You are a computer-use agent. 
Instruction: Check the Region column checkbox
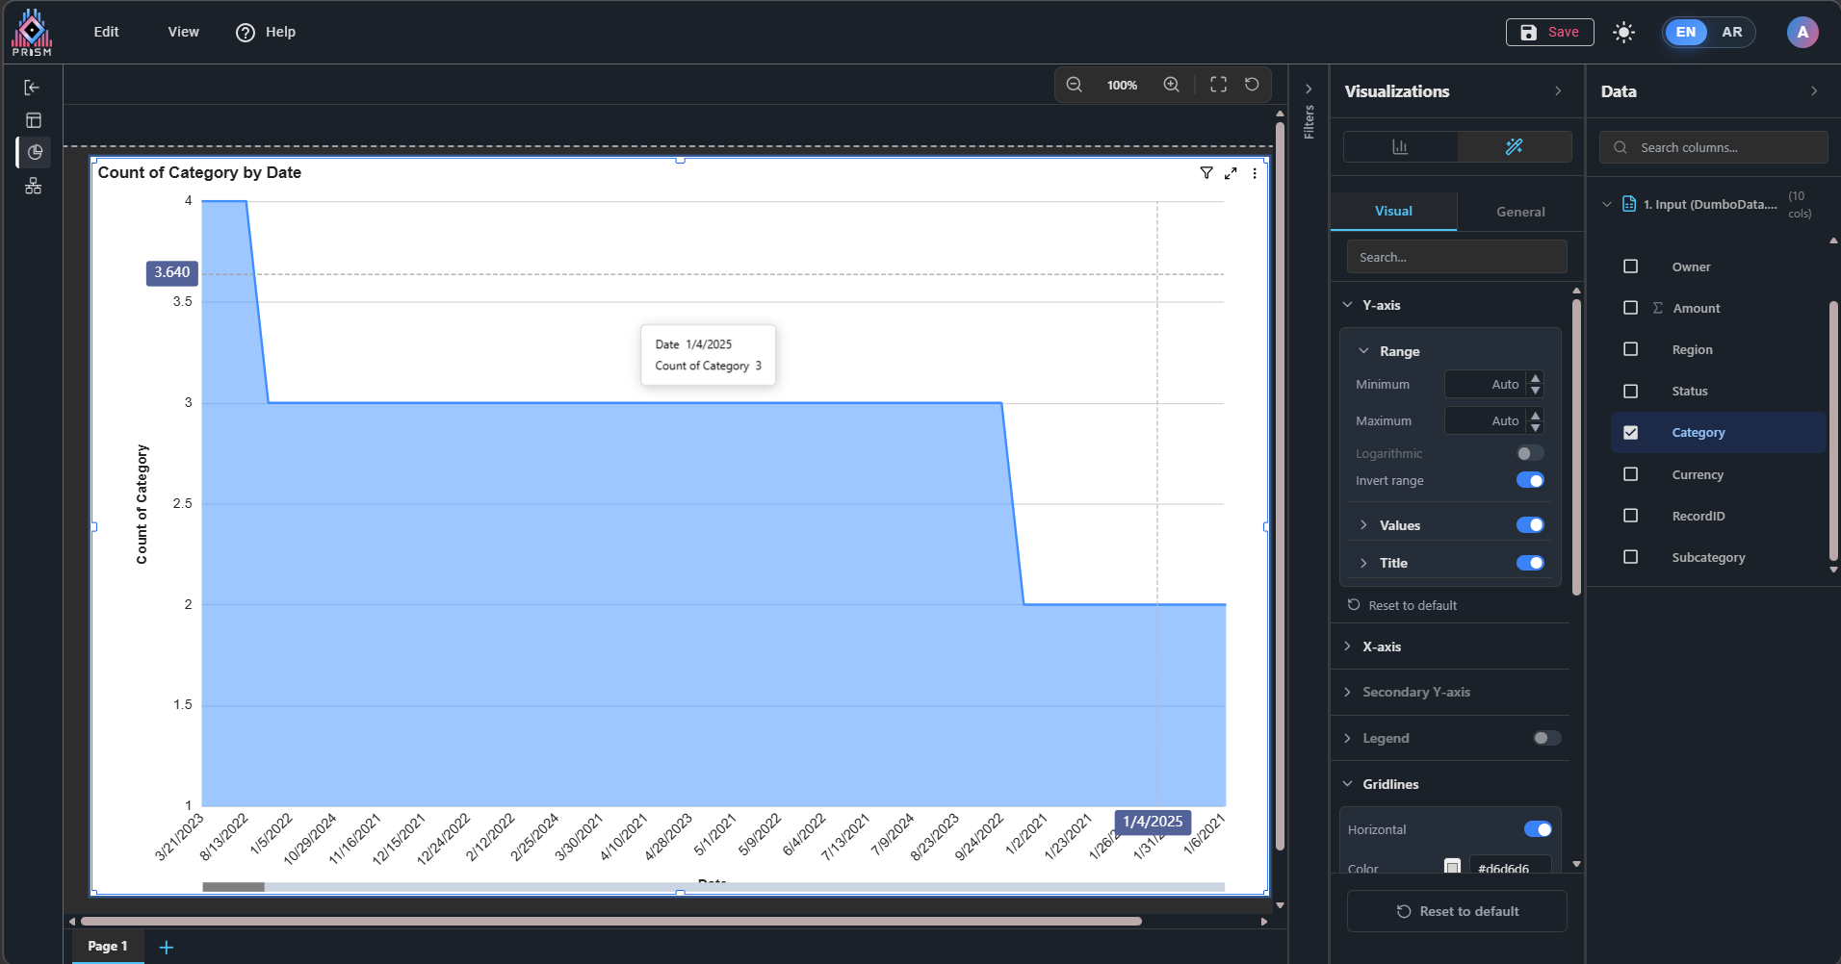click(1630, 349)
